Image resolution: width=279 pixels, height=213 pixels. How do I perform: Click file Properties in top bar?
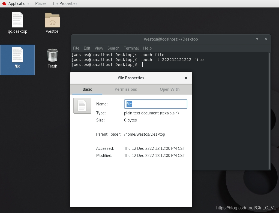pos(65,4)
